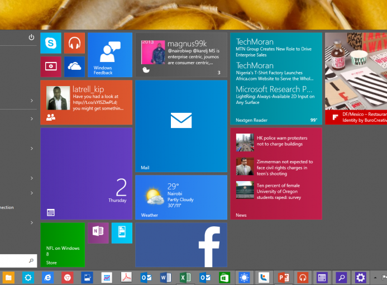Open the Mail tile
Image resolution: width=387 pixels, height=285 pixels.
pyautogui.click(x=181, y=126)
